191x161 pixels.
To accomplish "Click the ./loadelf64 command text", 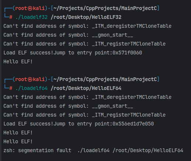I will [x=31, y=88].
